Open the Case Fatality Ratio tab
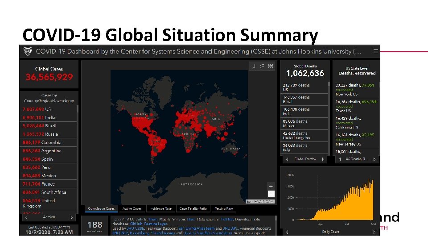The width and height of the screenshot is (428, 241). 193,208
